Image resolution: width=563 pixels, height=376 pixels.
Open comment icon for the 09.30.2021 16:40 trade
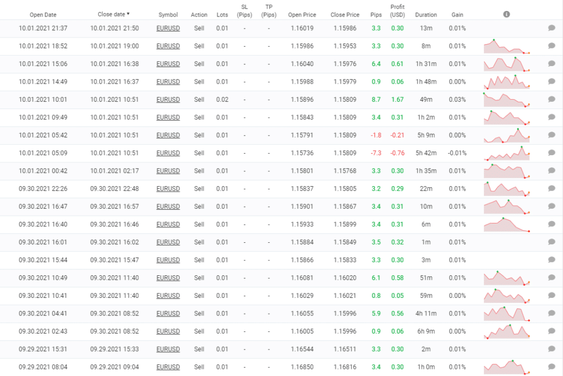[x=551, y=224]
